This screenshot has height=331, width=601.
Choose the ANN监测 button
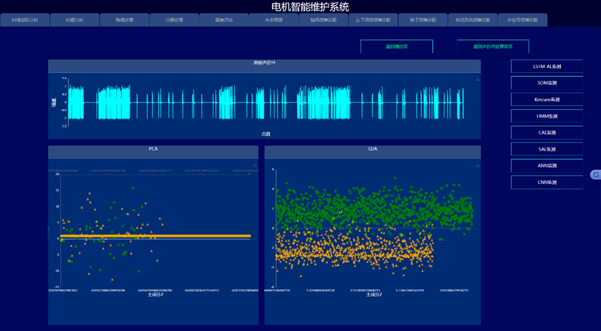click(x=547, y=166)
